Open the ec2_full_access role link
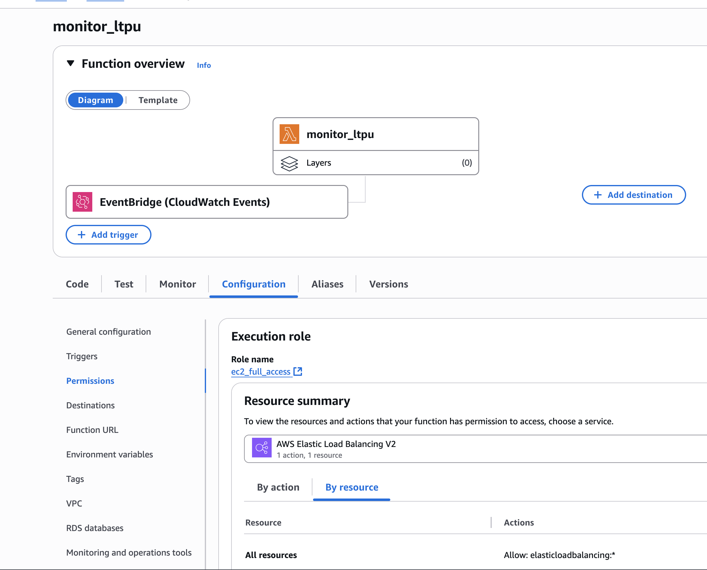This screenshot has width=707, height=570. tap(261, 372)
